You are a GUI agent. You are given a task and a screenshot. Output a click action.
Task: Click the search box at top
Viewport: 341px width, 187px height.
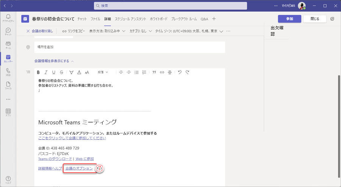coord(170,6)
